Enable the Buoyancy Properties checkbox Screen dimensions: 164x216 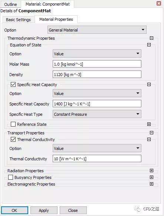pos(10,177)
